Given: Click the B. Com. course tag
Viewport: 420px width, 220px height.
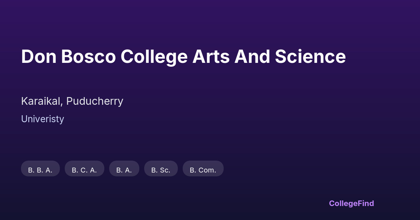Looking at the screenshot, I should (x=203, y=170).
